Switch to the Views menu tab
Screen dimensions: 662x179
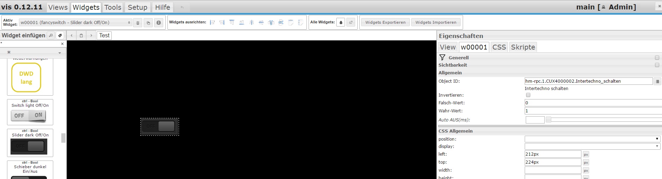click(58, 7)
